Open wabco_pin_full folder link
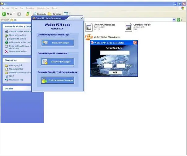The width and height of the screenshot is (187, 156). tap(15, 65)
